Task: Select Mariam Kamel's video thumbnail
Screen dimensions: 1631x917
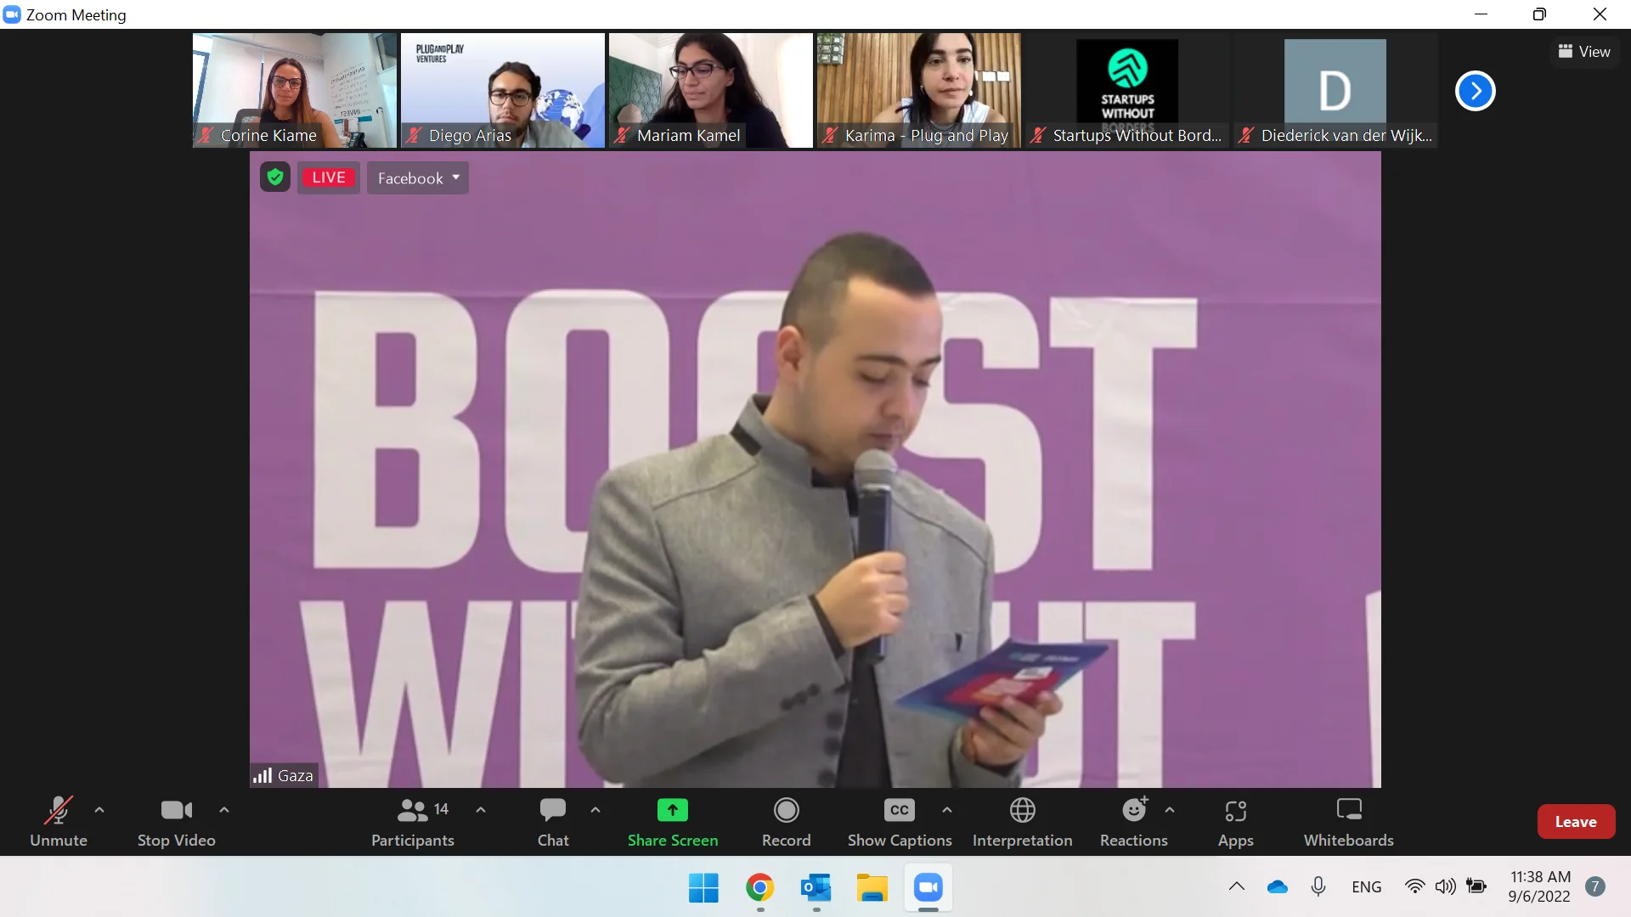Action: (x=710, y=89)
